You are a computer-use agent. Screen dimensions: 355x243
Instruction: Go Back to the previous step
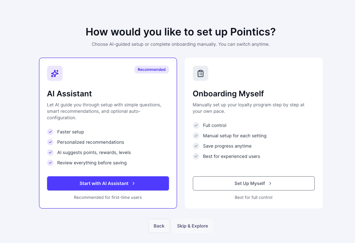[x=159, y=226]
